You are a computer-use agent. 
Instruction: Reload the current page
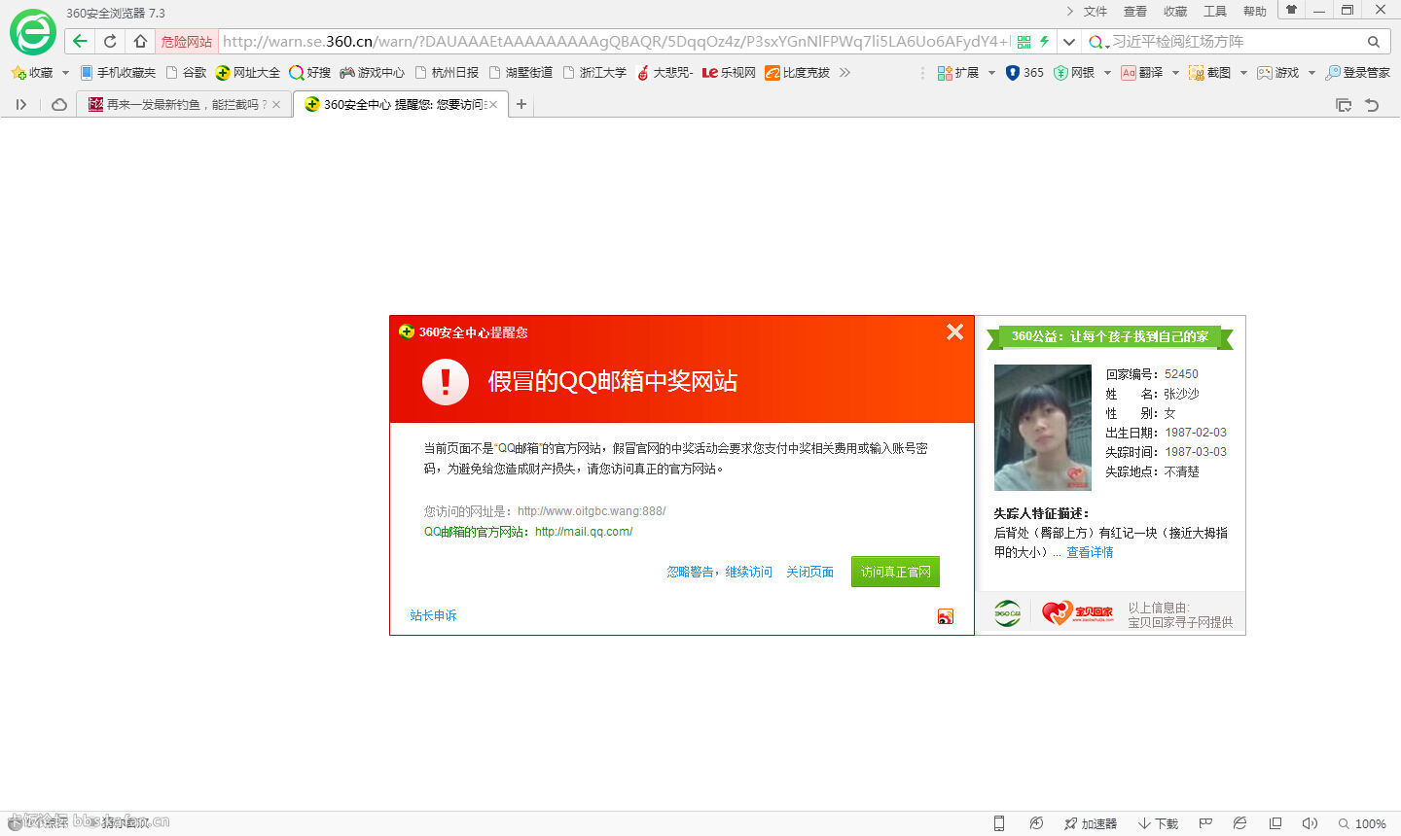pyautogui.click(x=110, y=41)
